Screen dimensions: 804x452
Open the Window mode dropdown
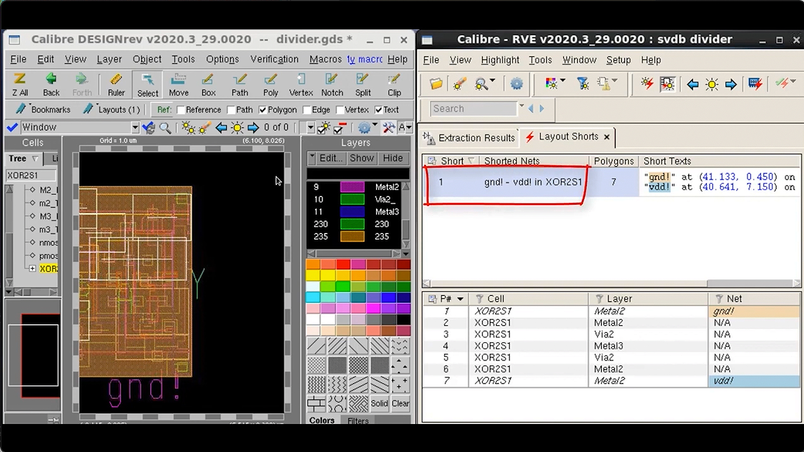pos(135,127)
